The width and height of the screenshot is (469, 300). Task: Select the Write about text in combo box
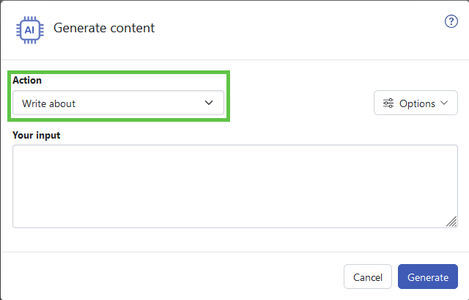[x=48, y=103]
